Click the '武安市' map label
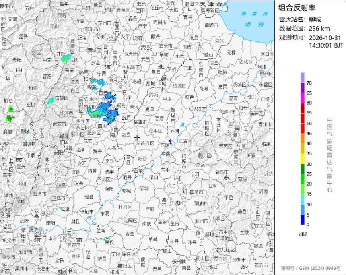 tap(59, 124)
